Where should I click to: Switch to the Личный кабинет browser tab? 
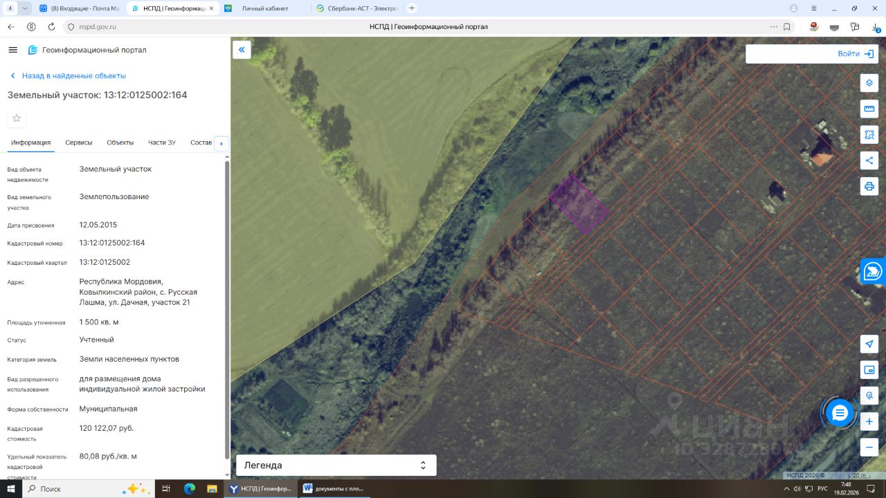[265, 8]
